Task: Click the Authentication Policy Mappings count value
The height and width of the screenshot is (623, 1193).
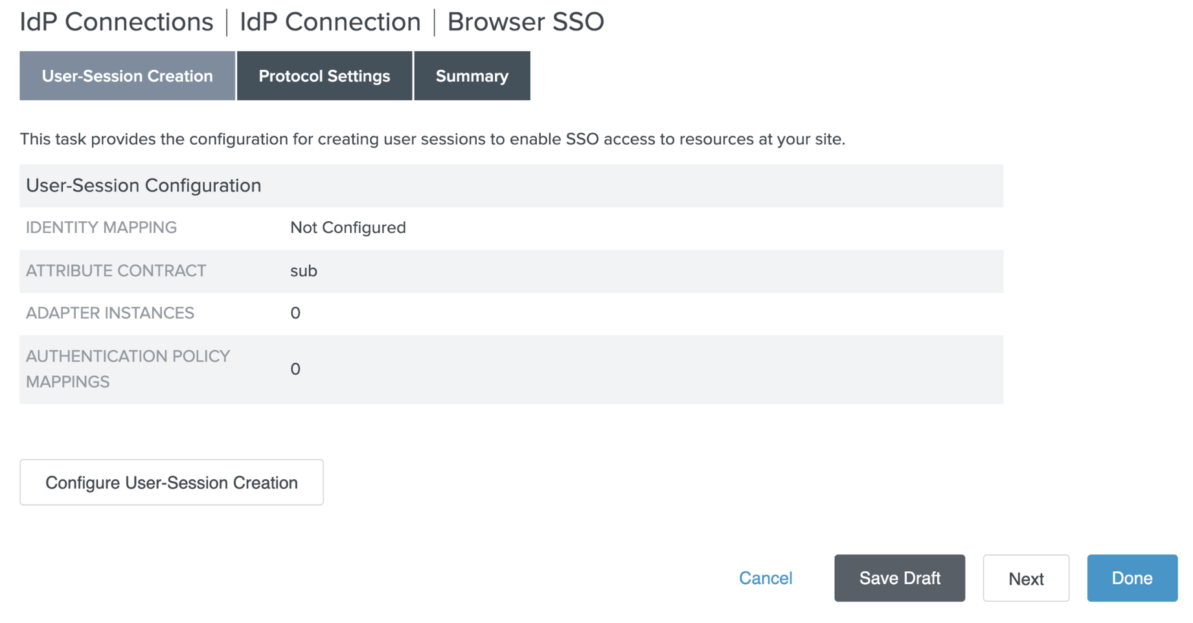Action: tap(295, 369)
